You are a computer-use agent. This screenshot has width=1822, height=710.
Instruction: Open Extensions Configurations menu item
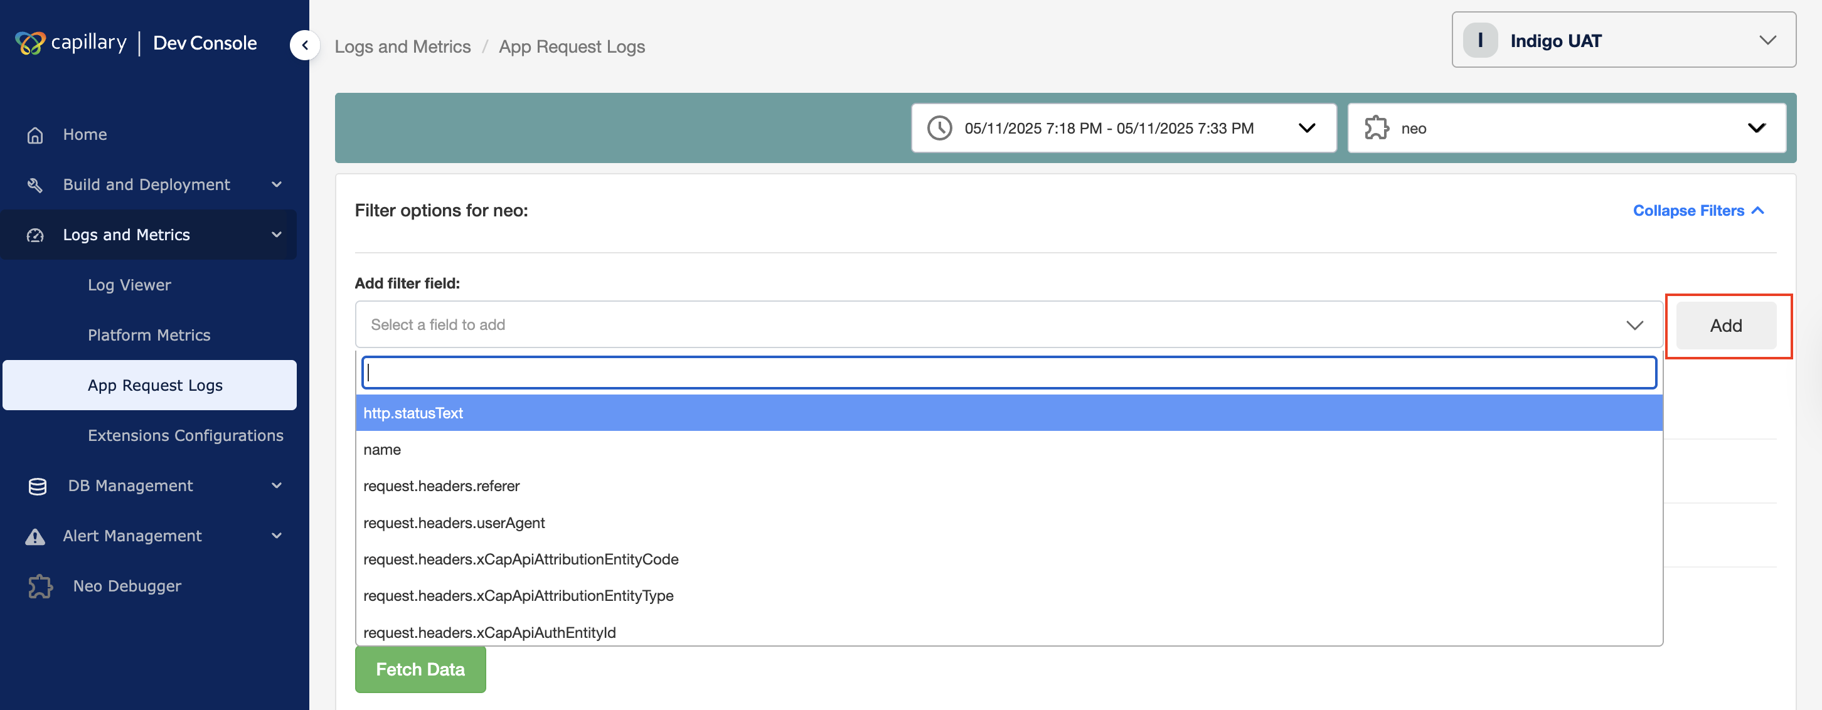pos(185,436)
